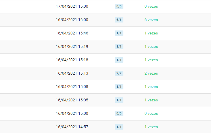Open '0 vezes' link in 16/04/2021 15:00 row
The height and width of the screenshot is (133, 211).
point(151,113)
